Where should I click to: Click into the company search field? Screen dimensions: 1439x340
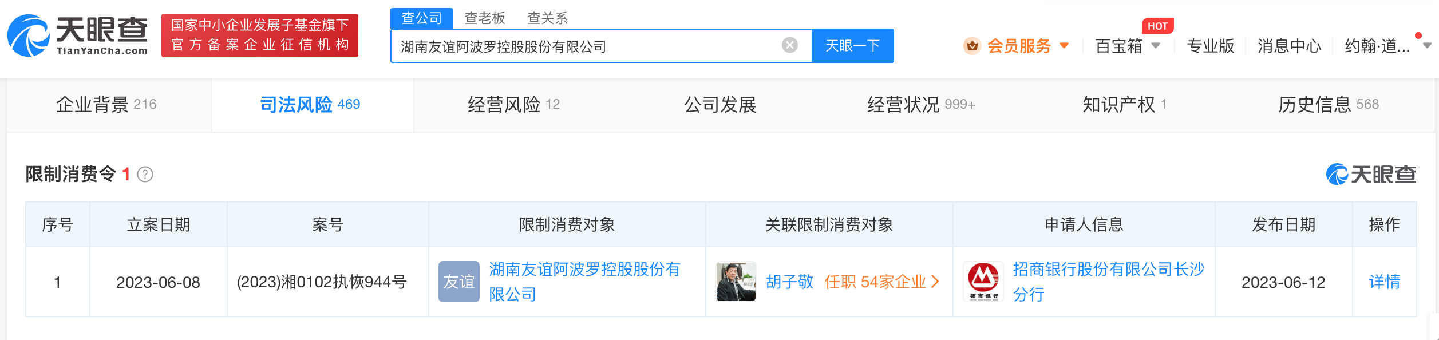point(584,46)
